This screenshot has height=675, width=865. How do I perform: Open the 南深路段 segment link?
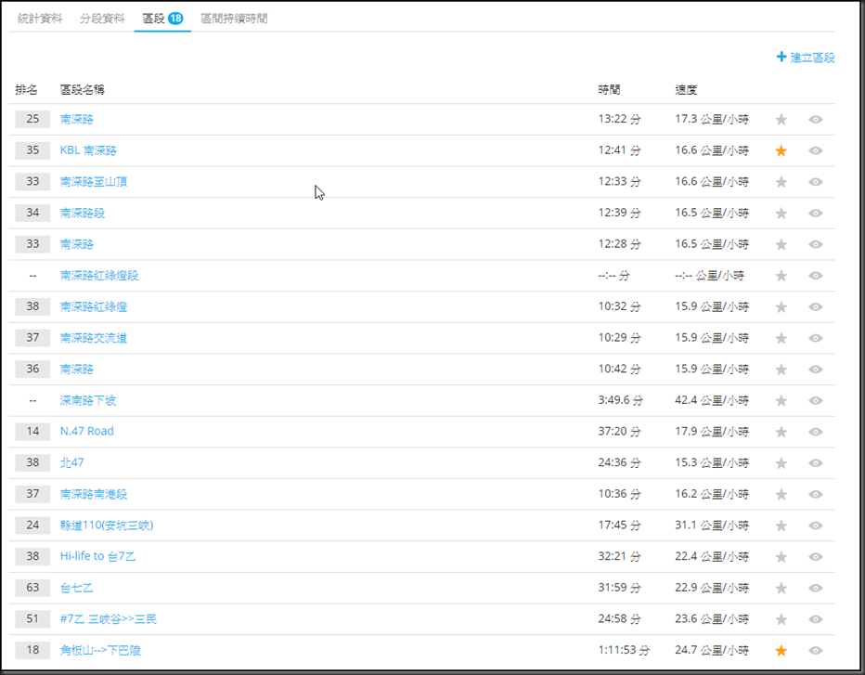[83, 213]
